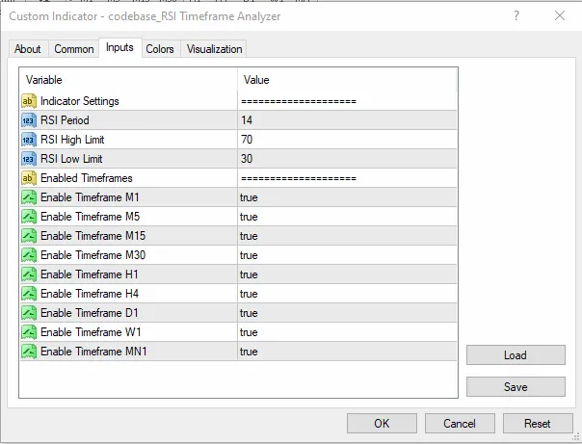Image resolution: width=582 pixels, height=444 pixels.
Task: Select the Enable Timeframe MN1 label
Action: coord(93,352)
